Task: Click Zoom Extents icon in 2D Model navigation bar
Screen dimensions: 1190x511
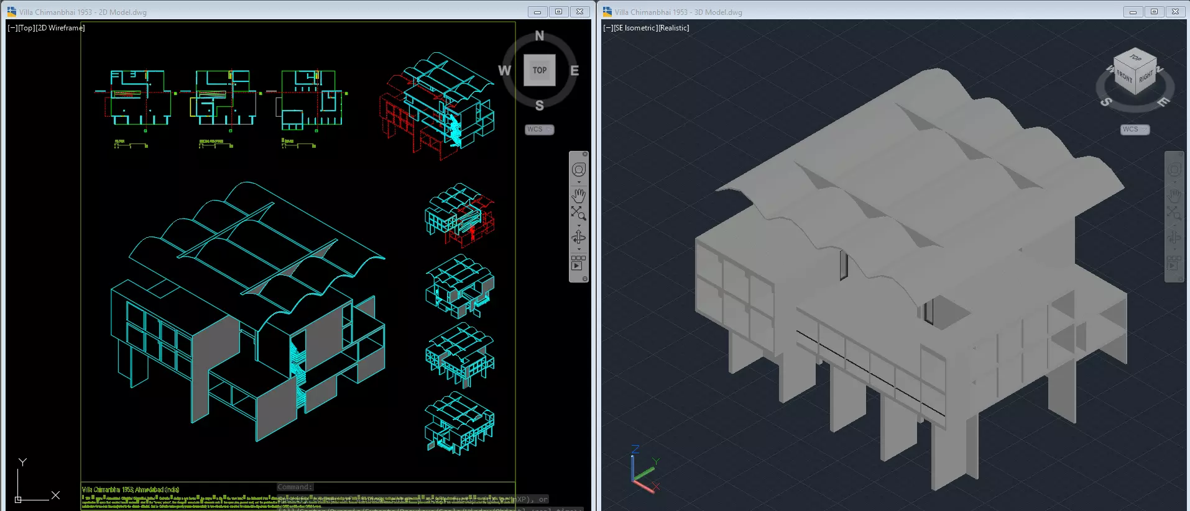Action: (x=578, y=214)
